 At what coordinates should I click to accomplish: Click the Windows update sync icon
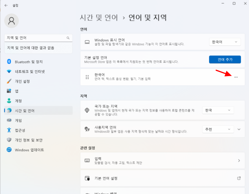(x=9, y=150)
